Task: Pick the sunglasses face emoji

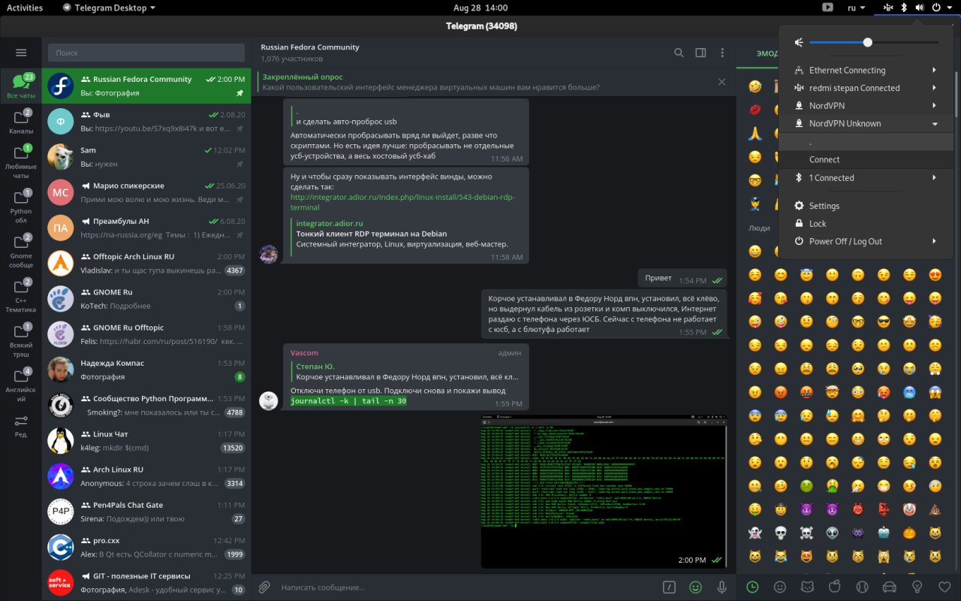Action: point(884,322)
